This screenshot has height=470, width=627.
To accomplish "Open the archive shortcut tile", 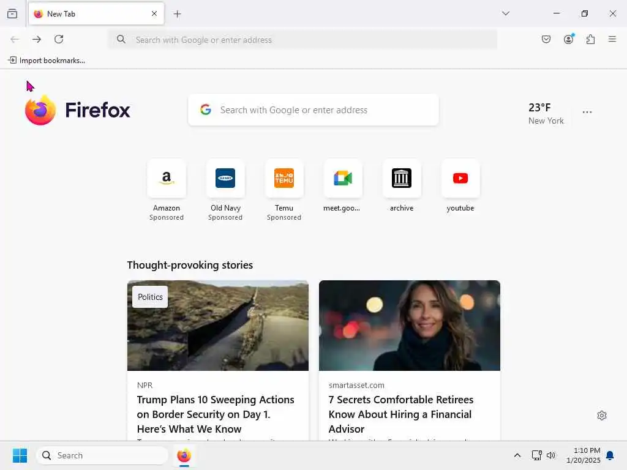I will click(402, 186).
